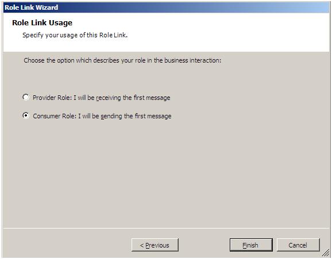Click the 'Role Link Usage' heading
Screen dimensions: 332x259
[42, 22]
